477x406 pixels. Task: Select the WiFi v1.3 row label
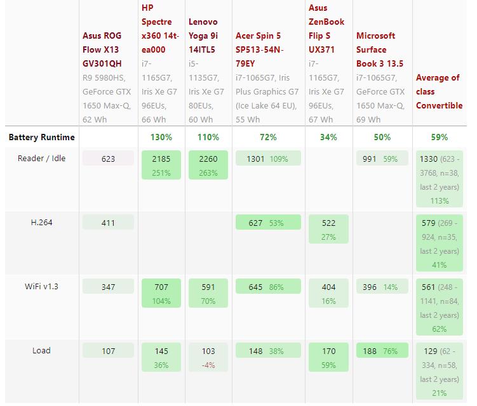[41, 287]
